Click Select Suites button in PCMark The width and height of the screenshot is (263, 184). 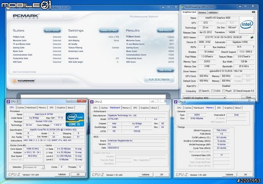click(x=52, y=30)
